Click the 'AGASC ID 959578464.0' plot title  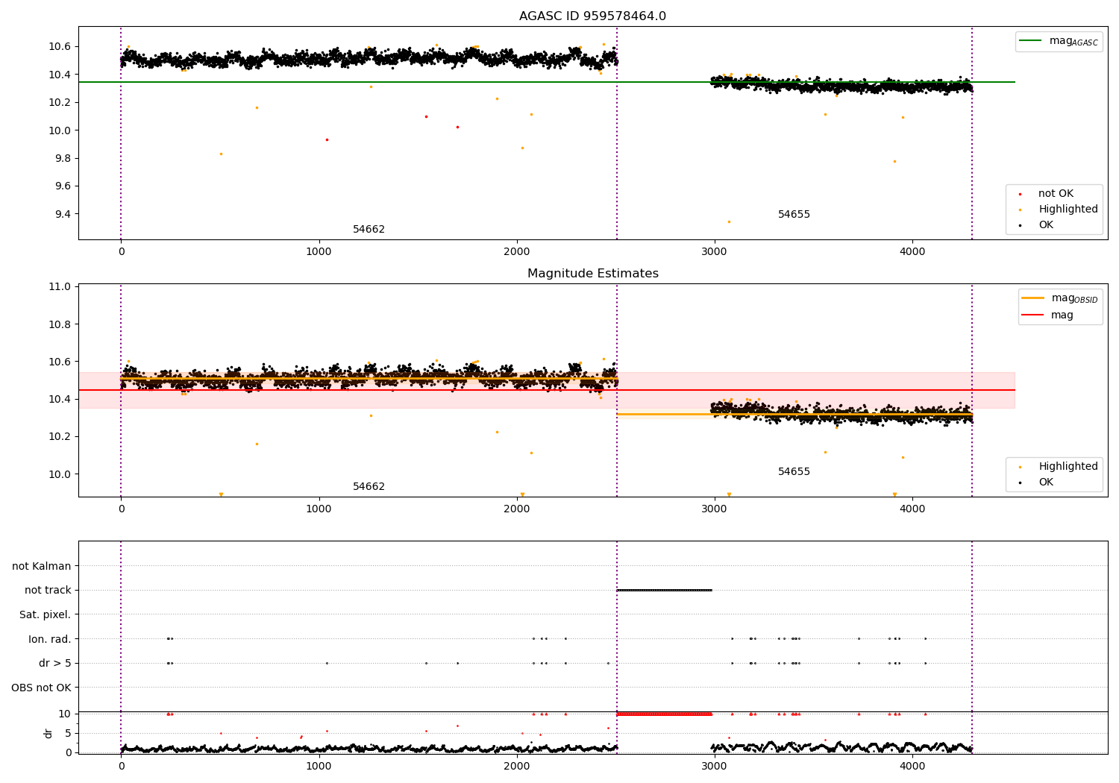[592, 16]
